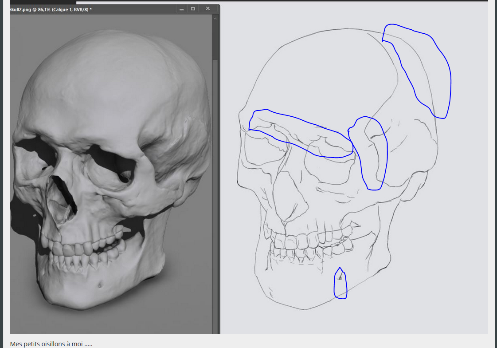Close the Skull2.png document window
497x348 pixels.
click(x=207, y=9)
